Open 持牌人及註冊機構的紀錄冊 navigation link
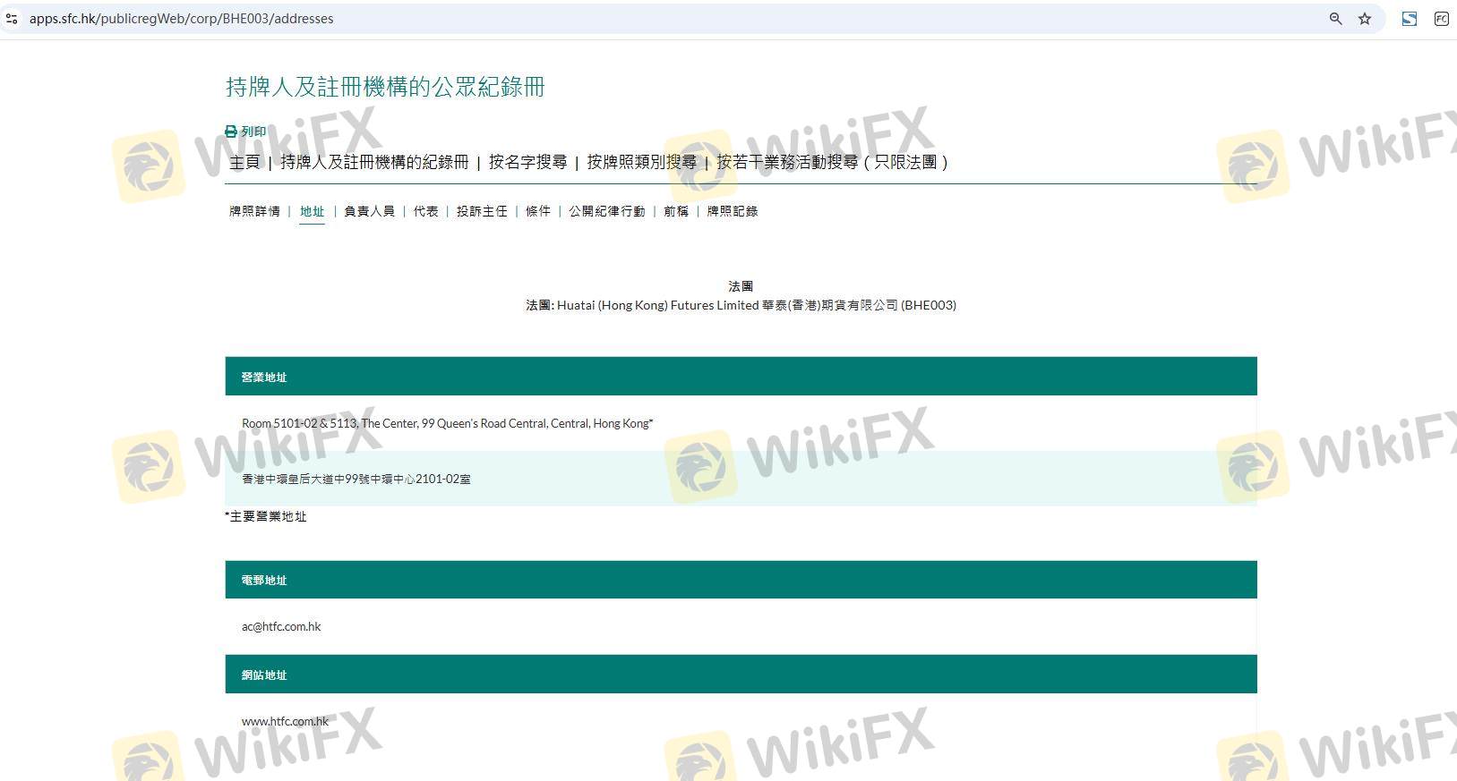Viewport: 1457px width, 781px height. 374,162
